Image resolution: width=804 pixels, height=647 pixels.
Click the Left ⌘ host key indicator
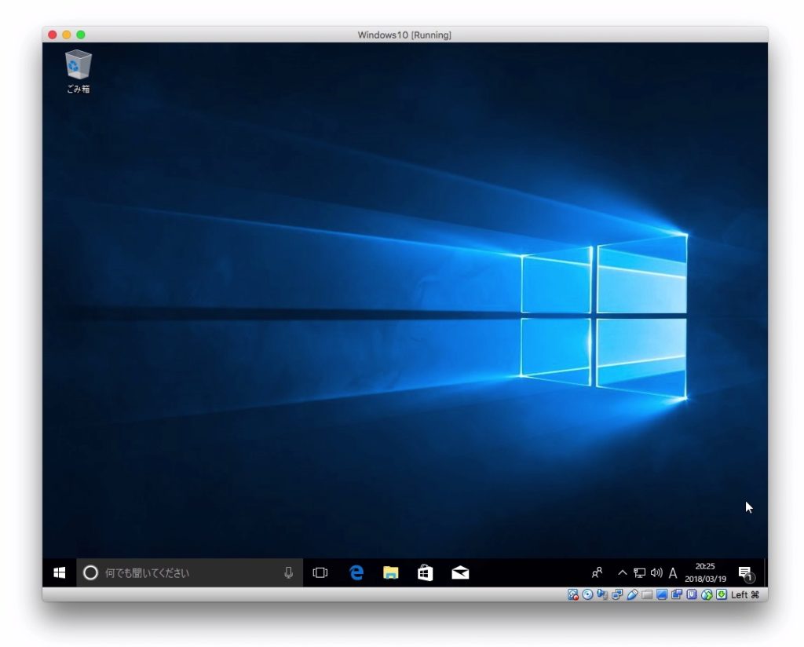click(745, 594)
